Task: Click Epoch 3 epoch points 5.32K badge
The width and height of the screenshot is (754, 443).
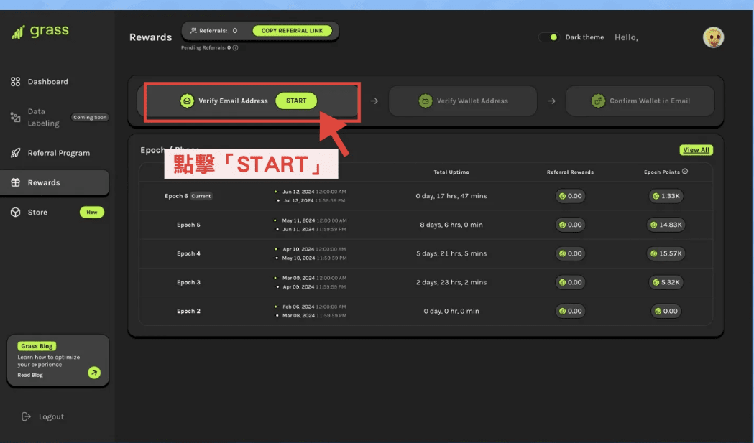Action: click(x=666, y=282)
